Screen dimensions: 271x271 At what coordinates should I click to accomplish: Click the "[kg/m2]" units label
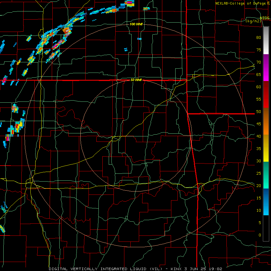[x=253, y=21]
